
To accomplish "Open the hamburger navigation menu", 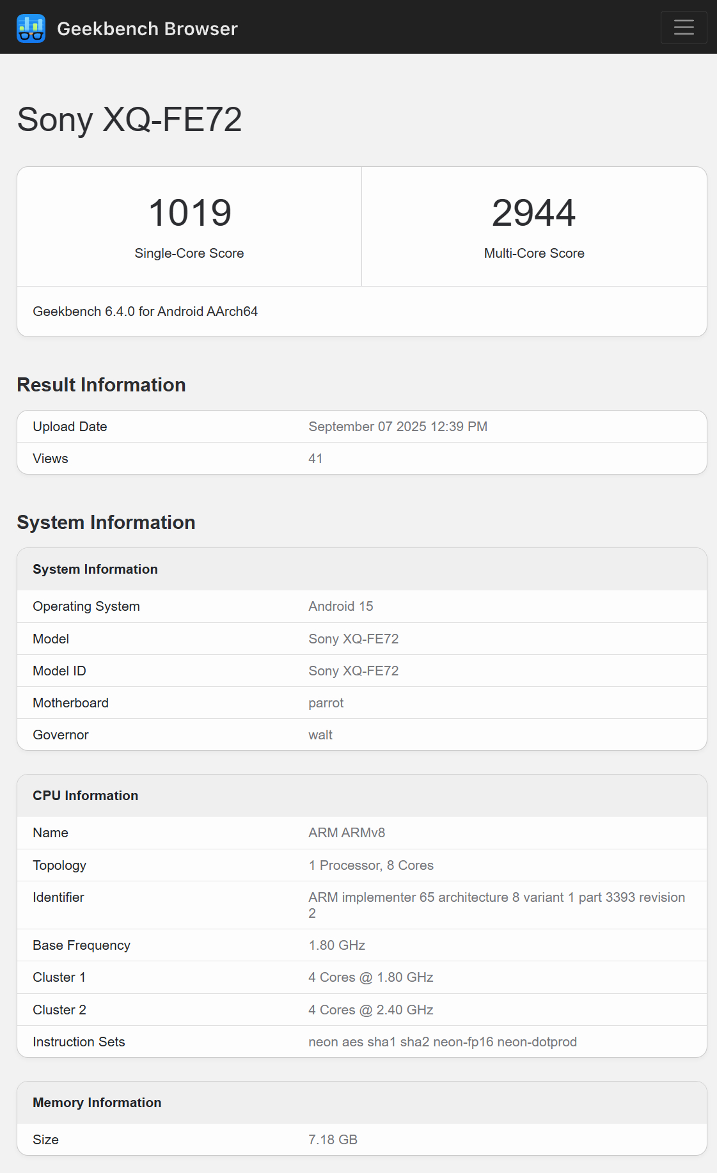I will 683,28.
